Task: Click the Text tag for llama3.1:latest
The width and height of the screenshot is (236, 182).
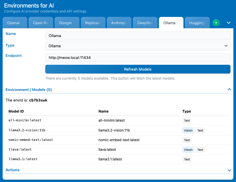Action: point(187,159)
